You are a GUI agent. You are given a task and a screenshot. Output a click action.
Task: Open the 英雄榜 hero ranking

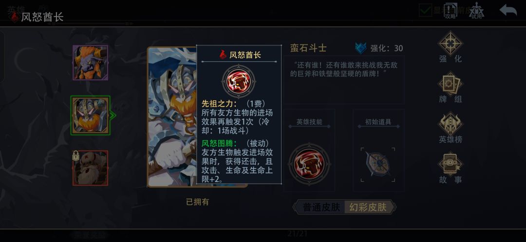(x=450, y=128)
